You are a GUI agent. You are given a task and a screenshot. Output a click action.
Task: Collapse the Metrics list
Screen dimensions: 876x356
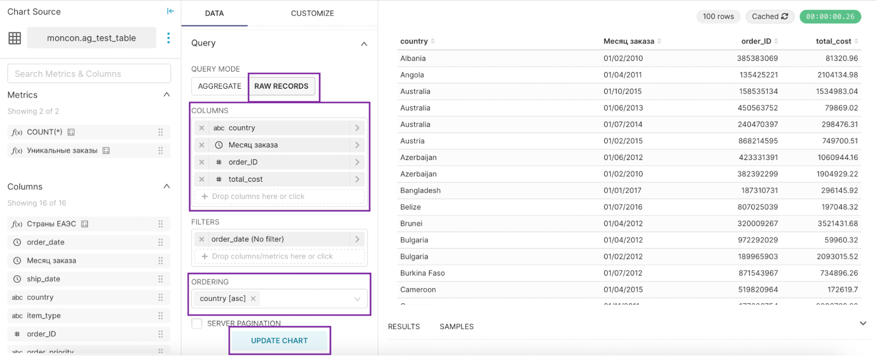click(x=167, y=95)
